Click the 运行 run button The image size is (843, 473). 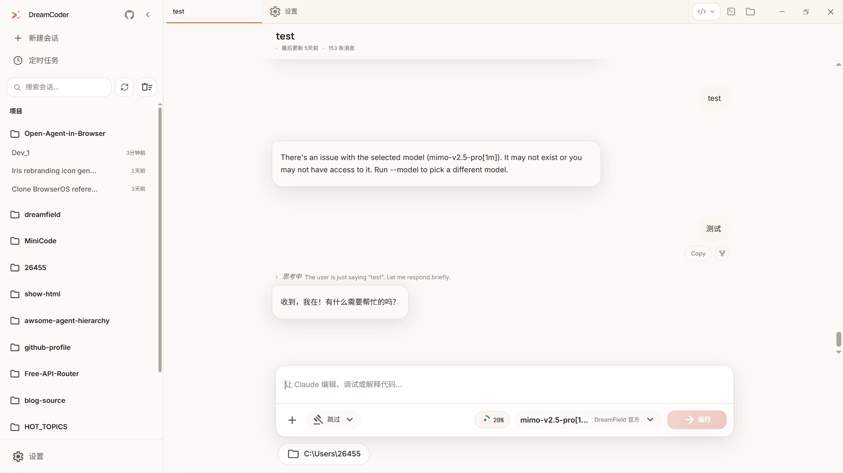[x=697, y=420]
